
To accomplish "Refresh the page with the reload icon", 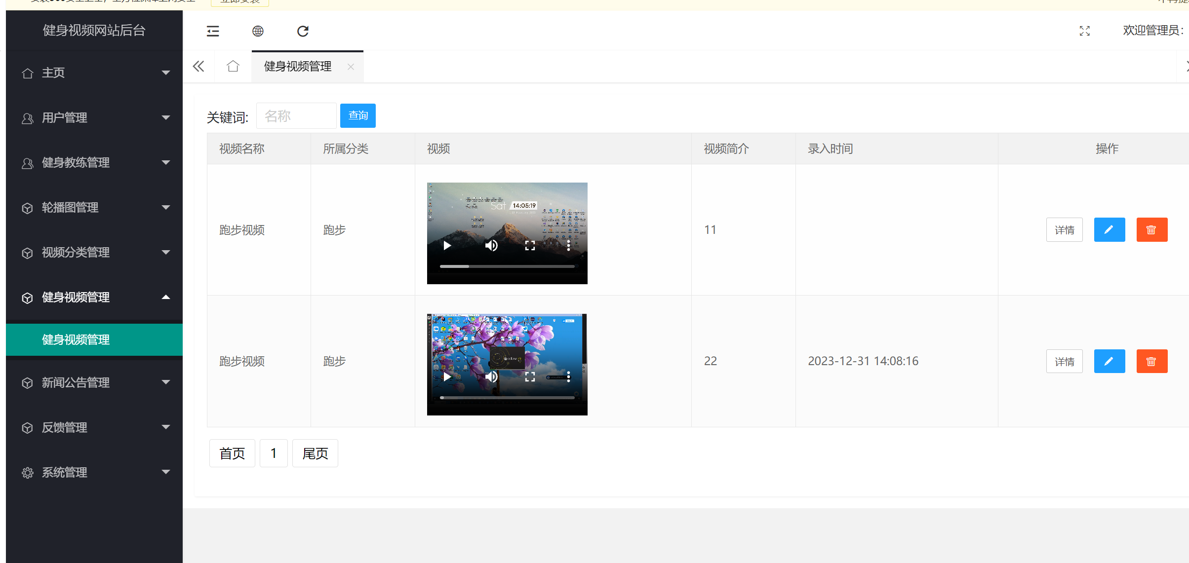I will [x=303, y=31].
